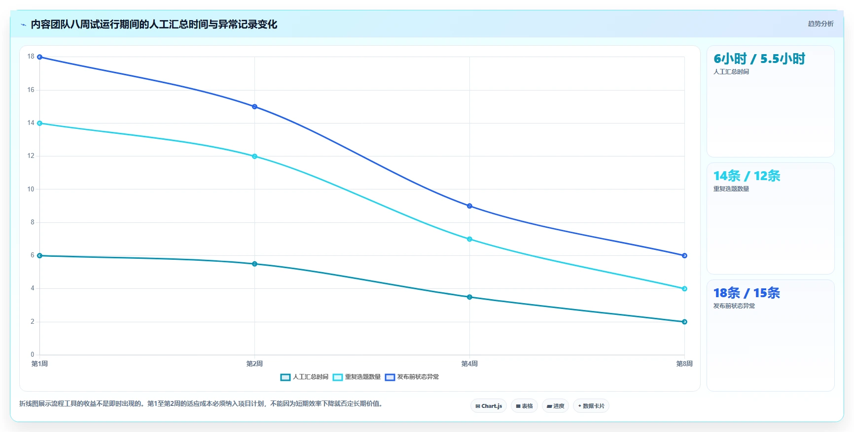Select the 人工汇总时间 point at 第8周 (2)
This screenshot has height=432, width=854.
click(x=684, y=322)
